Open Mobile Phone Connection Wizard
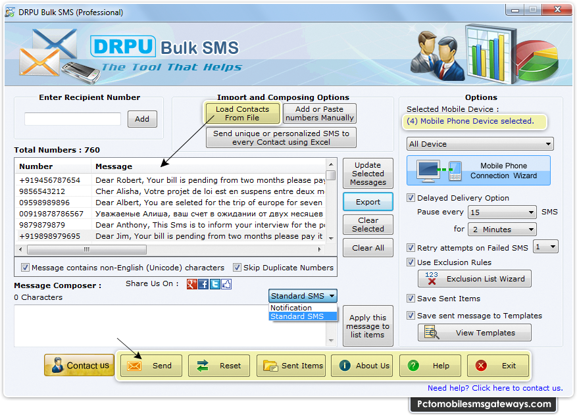 tap(478, 170)
